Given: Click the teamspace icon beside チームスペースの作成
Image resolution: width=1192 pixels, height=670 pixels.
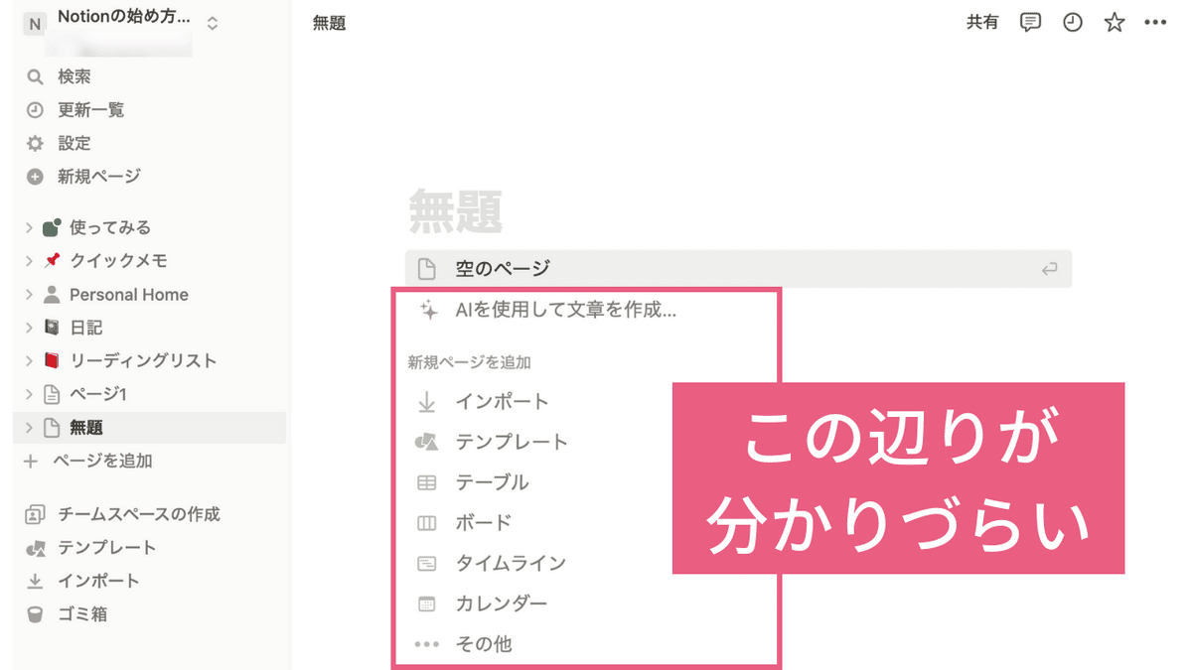Looking at the screenshot, I should tap(35, 514).
